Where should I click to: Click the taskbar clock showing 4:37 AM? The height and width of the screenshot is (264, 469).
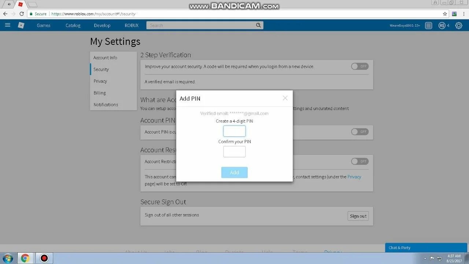point(454,258)
